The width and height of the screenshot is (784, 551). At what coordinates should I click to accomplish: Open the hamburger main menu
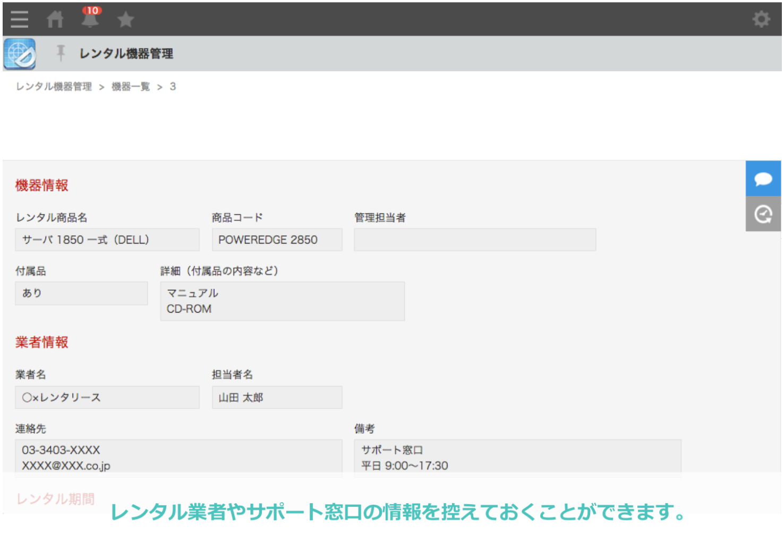coord(19,20)
